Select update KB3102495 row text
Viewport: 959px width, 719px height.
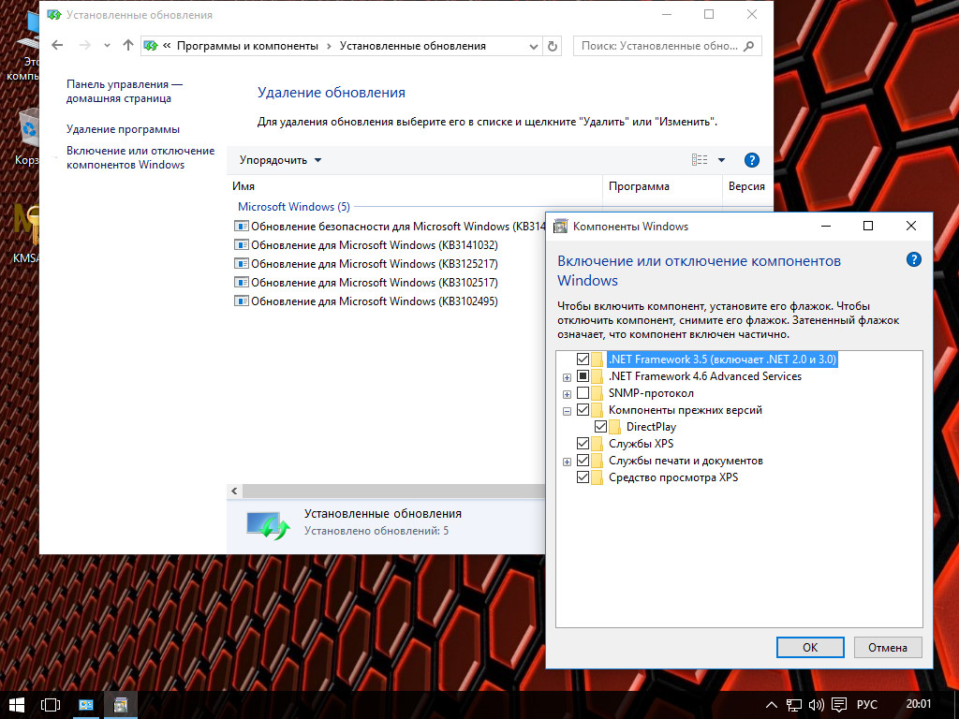pyautogui.click(x=375, y=301)
